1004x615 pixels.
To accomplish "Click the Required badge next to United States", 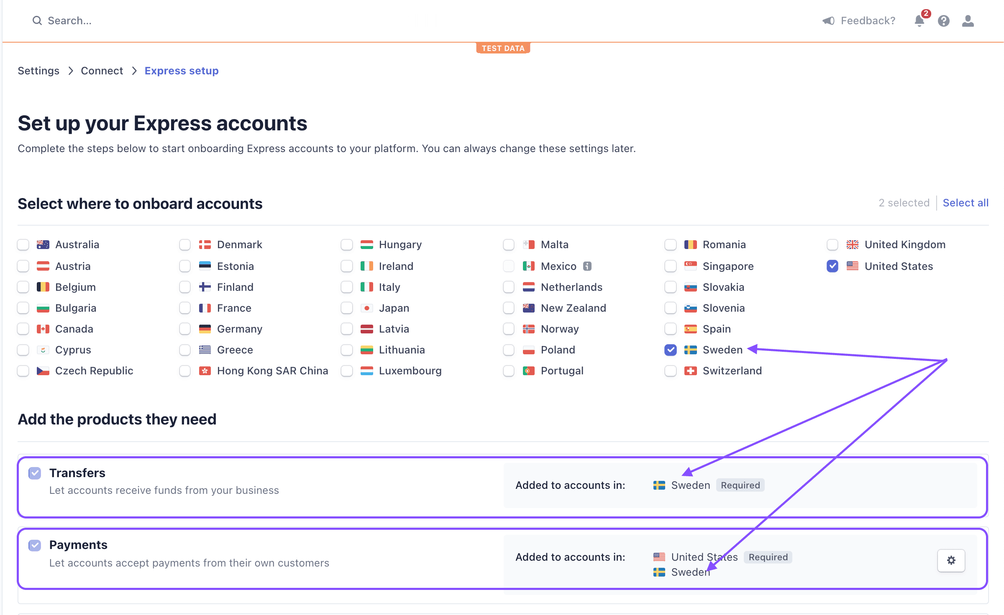I will tap(768, 557).
